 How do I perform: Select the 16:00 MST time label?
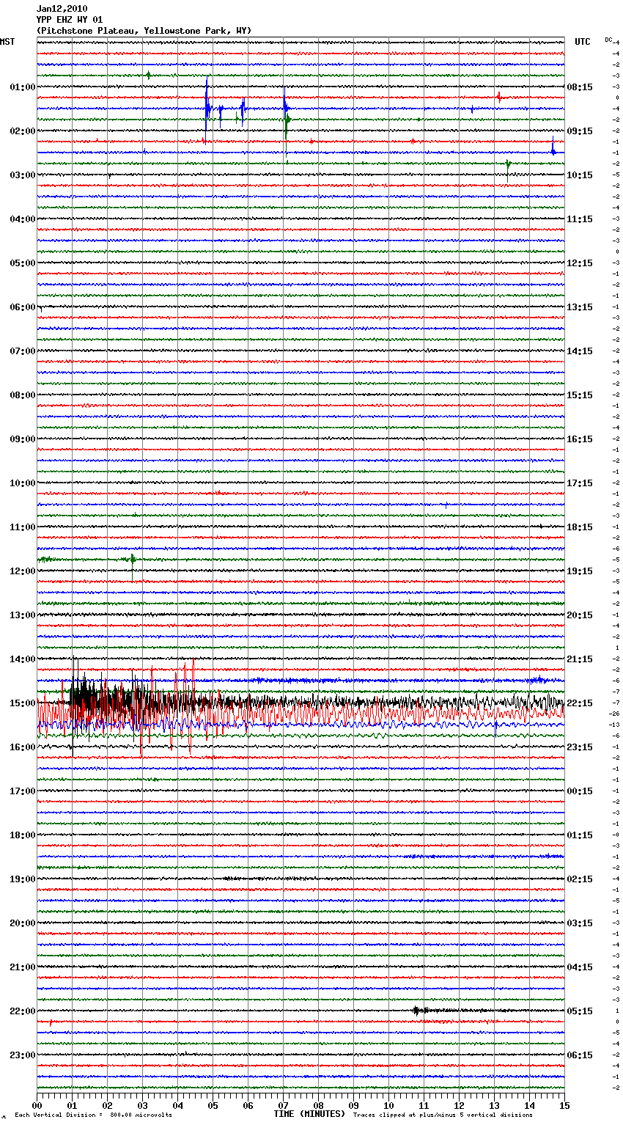23,747
